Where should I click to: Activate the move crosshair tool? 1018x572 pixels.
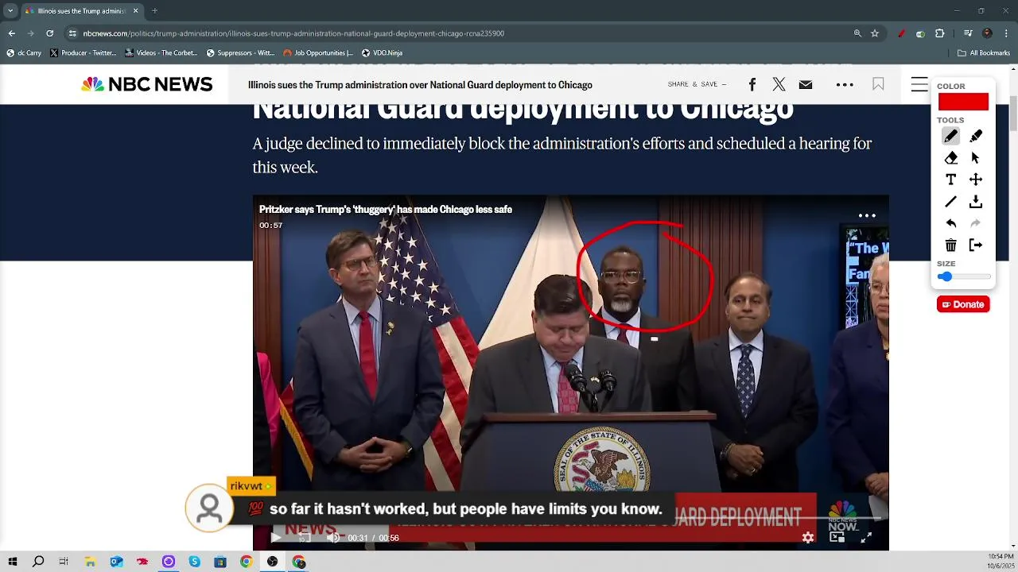click(976, 180)
